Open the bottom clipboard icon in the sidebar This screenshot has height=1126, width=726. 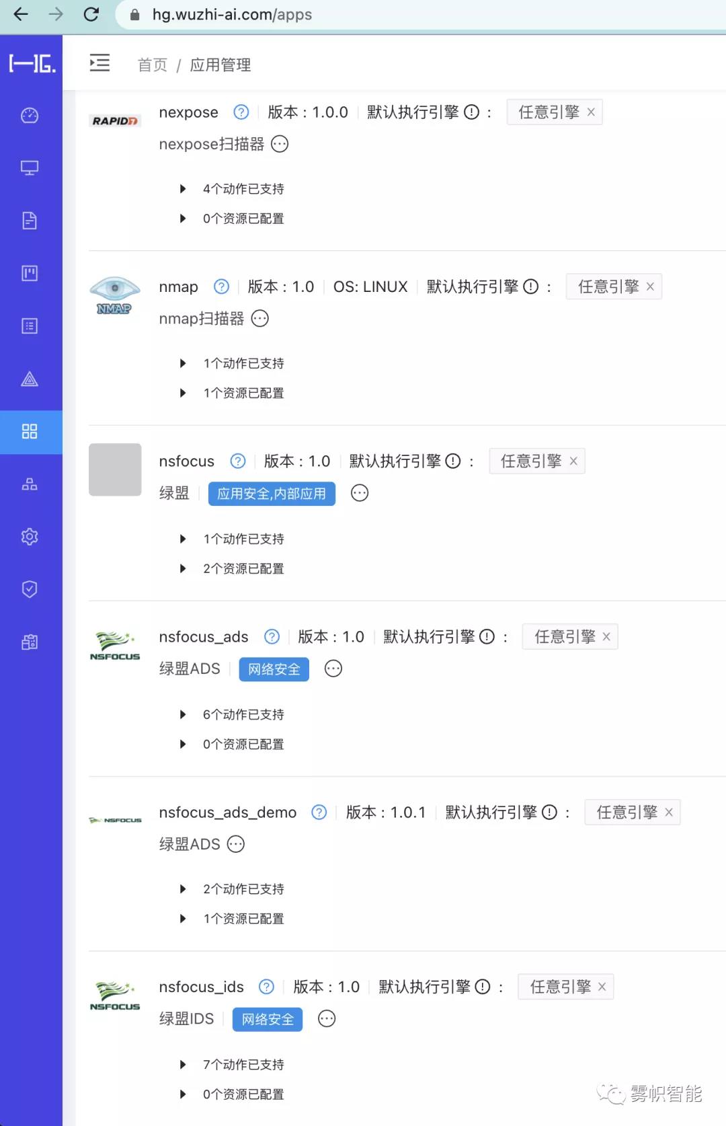point(30,642)
